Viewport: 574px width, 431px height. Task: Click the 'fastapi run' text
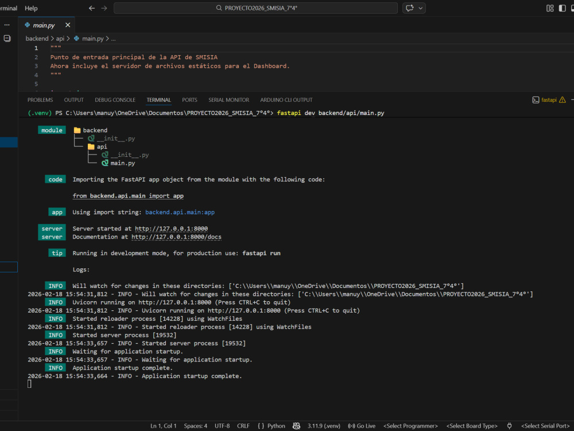coord(261,253)
